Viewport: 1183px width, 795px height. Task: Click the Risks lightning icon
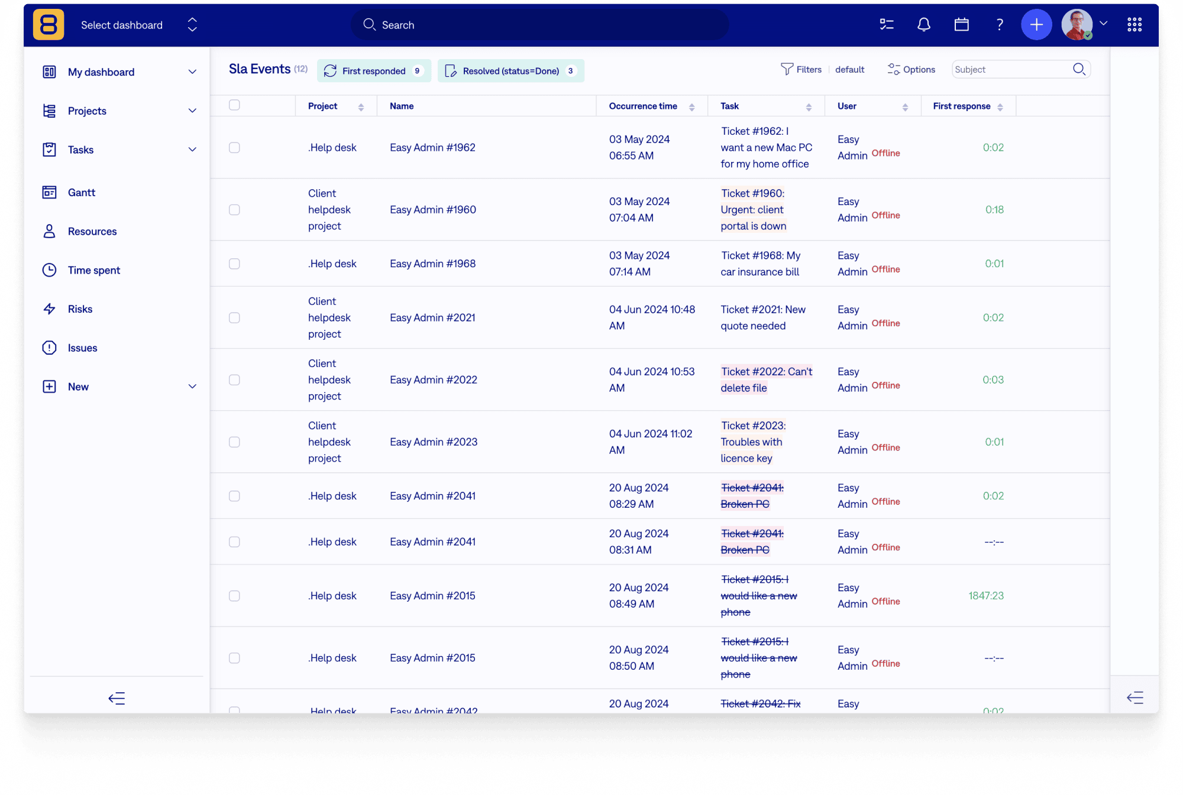[x=50, y=309]
